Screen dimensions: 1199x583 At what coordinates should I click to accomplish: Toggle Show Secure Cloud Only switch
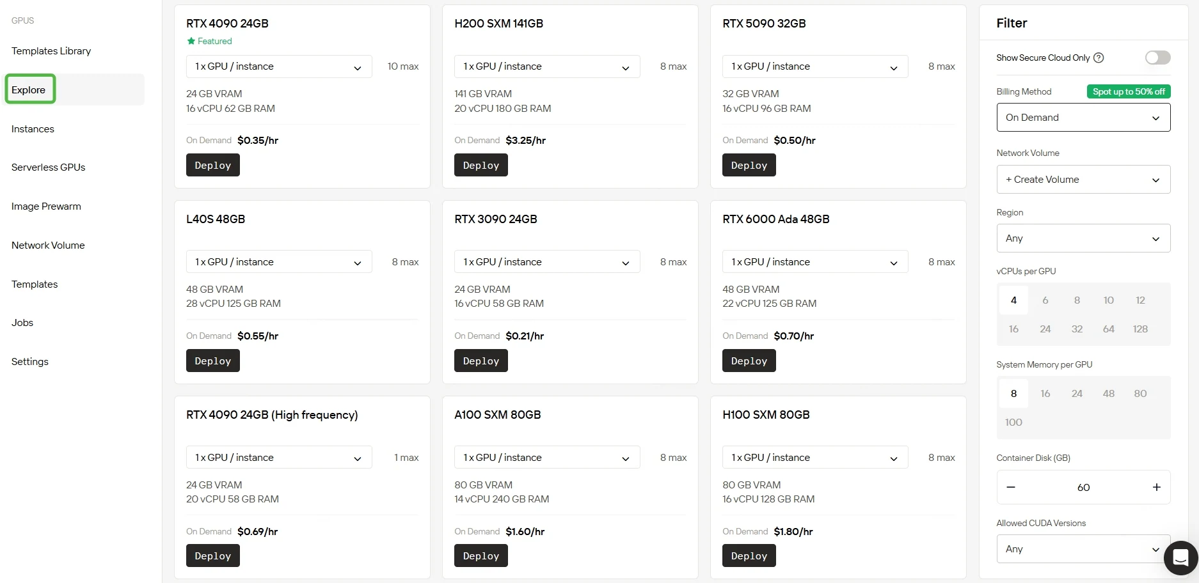click(x=1157, y=58)
